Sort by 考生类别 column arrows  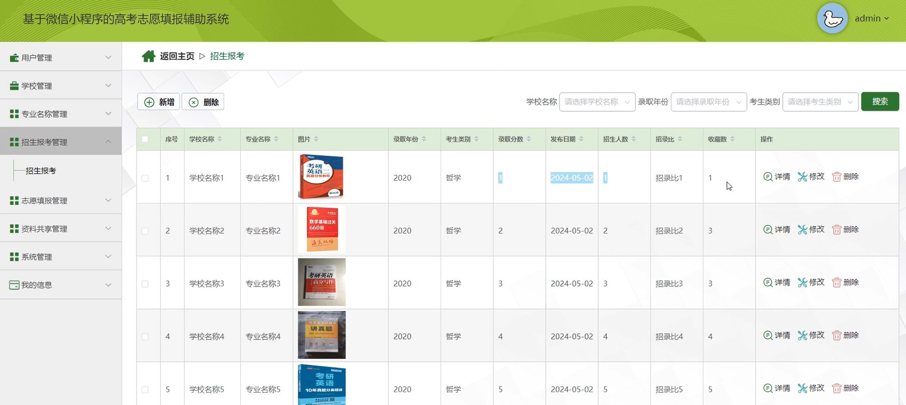coord(476,139)
